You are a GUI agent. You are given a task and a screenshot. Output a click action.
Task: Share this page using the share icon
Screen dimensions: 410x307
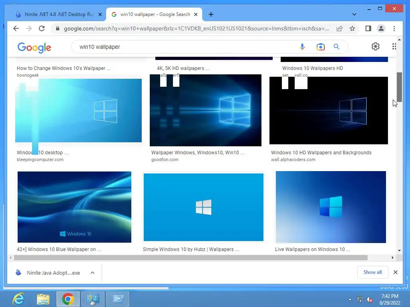tap(340, 28)
